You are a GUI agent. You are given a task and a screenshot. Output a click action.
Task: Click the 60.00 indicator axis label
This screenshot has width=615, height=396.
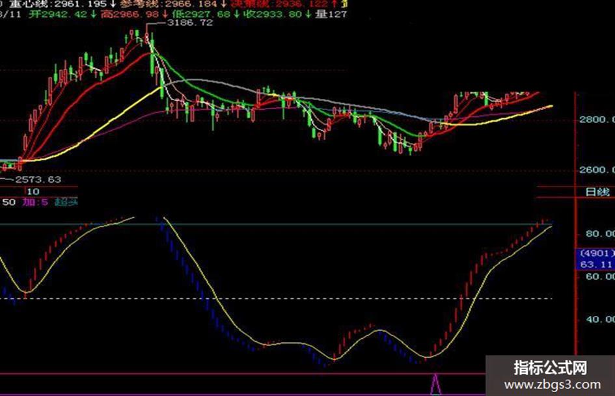[600, 276]
